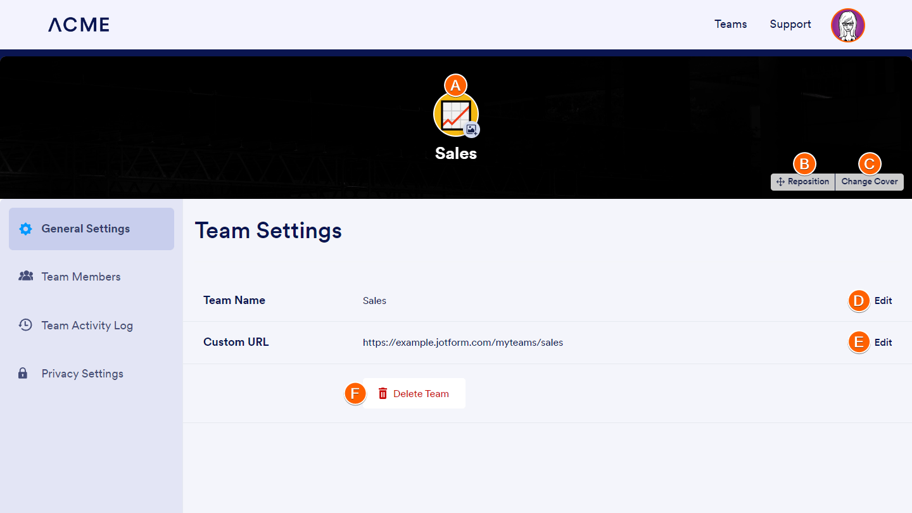This screenshot has width=912, height=513.
Task: Edit the Custom URL field
Action: pyautogui.click(x=883, y=343)
